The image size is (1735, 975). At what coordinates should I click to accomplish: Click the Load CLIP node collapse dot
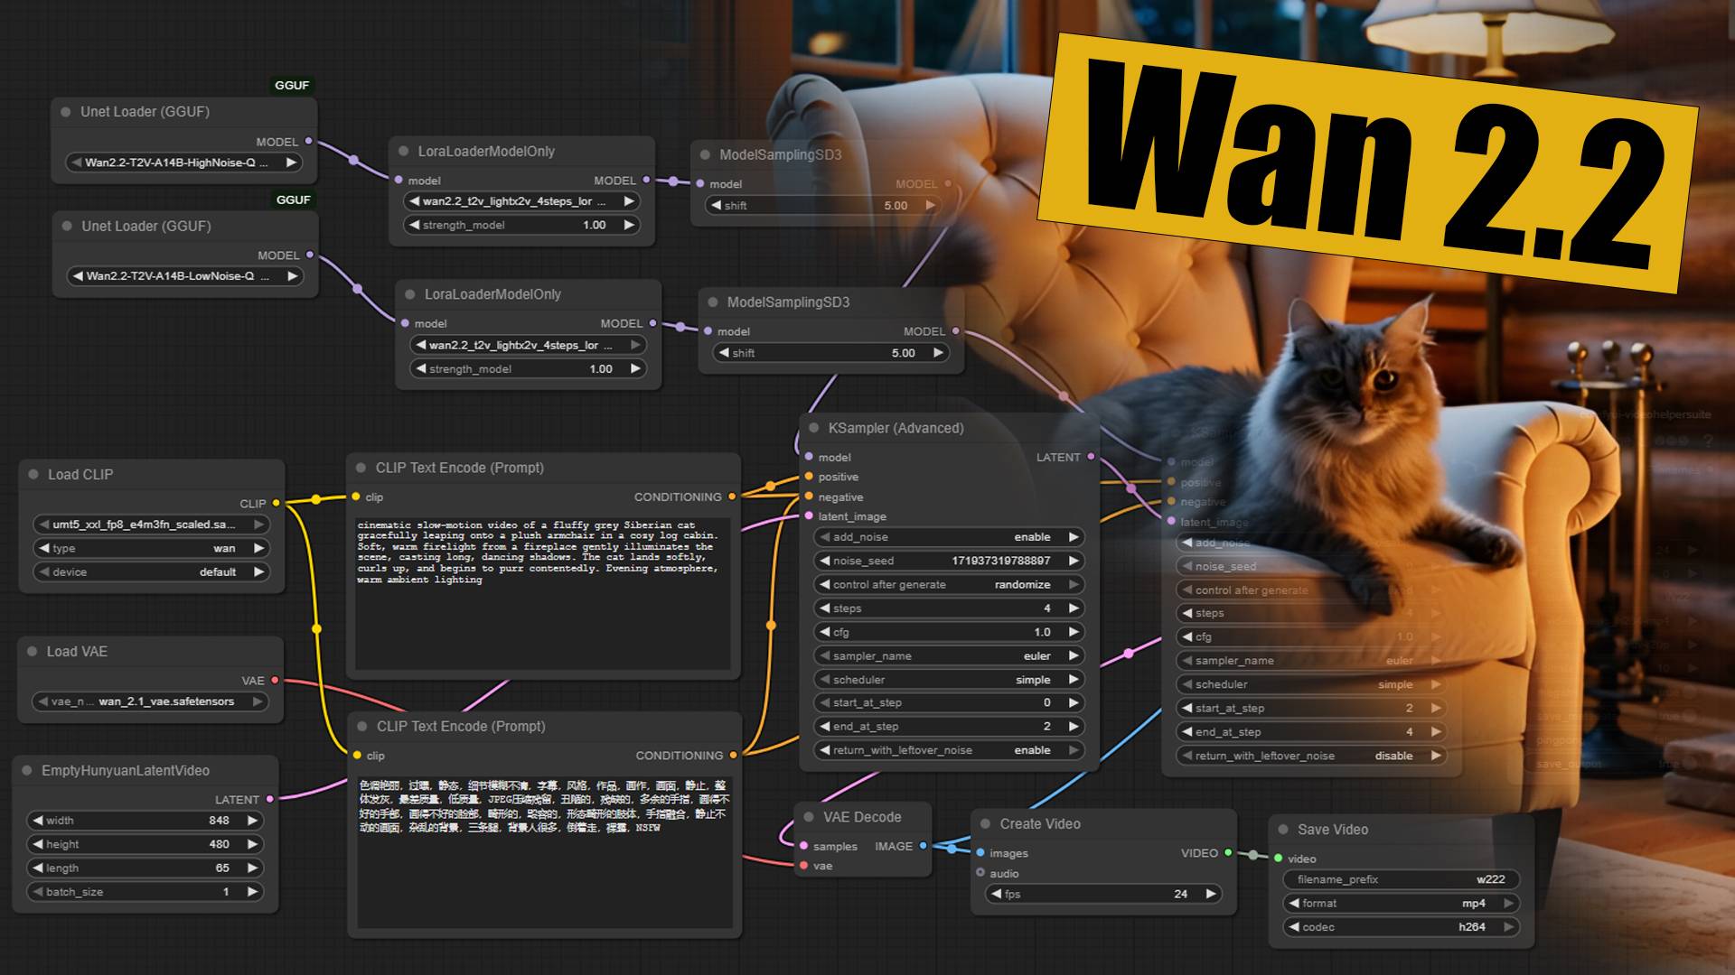pyautogui.click(x=33, y=474)
